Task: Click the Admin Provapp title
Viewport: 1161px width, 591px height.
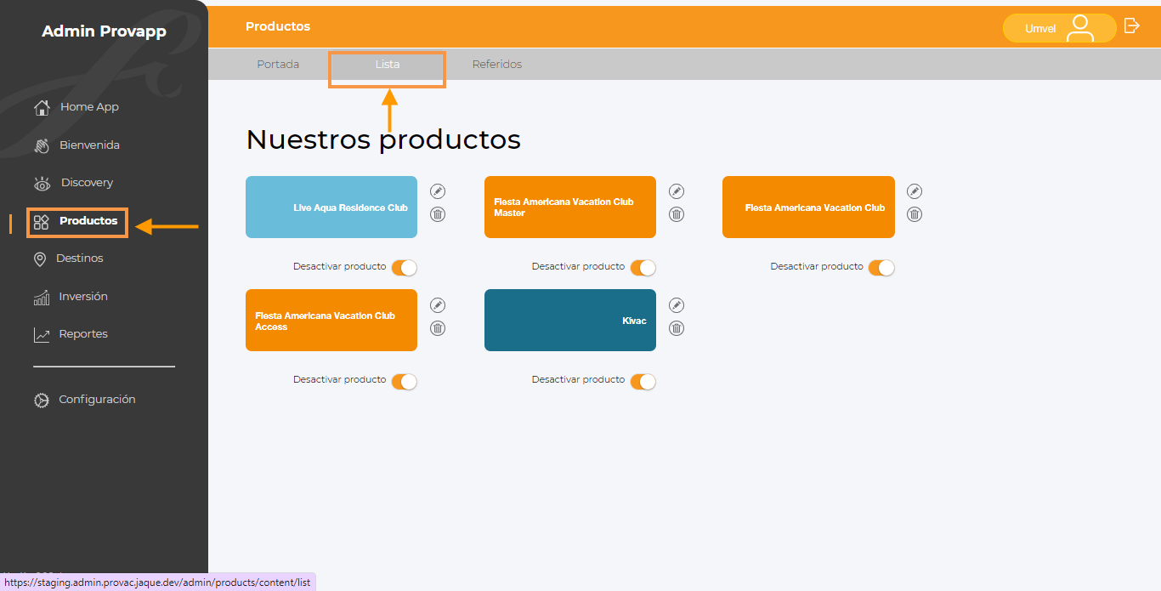Action: click(x=104, y=31)
